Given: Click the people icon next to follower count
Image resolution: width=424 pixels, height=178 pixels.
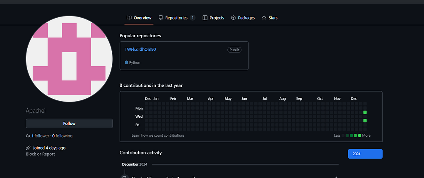Looking at the screenshot, I should tap(28, 136).
